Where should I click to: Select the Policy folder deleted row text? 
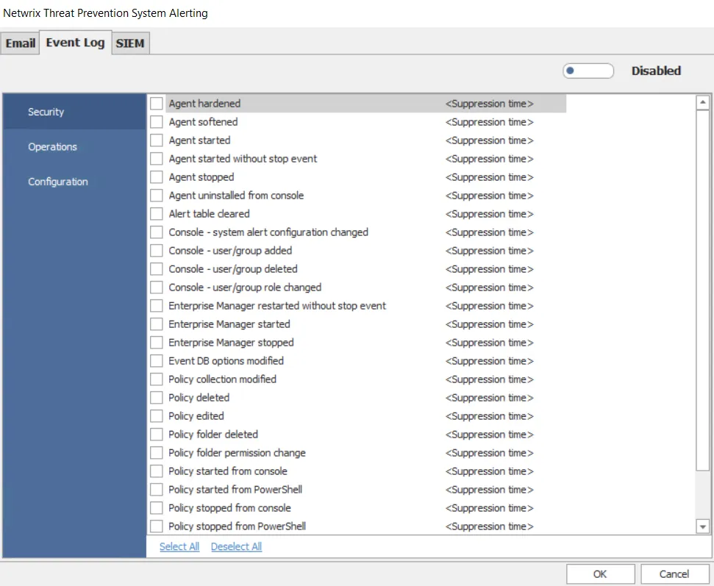click(213, 435)
